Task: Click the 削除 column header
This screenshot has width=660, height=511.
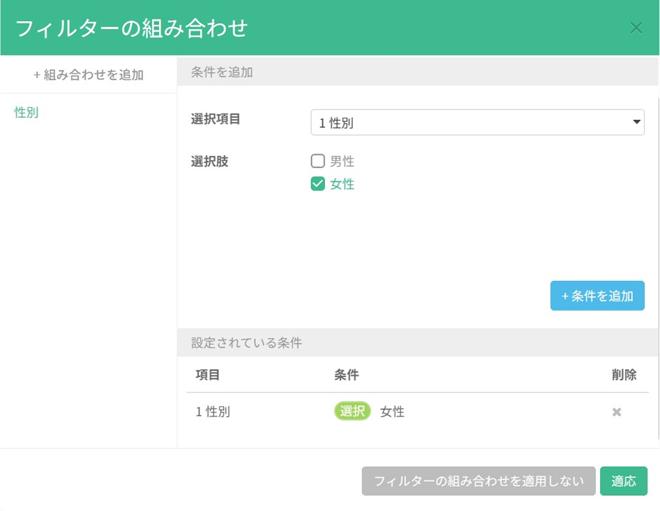Action: (x=624, y=375)
